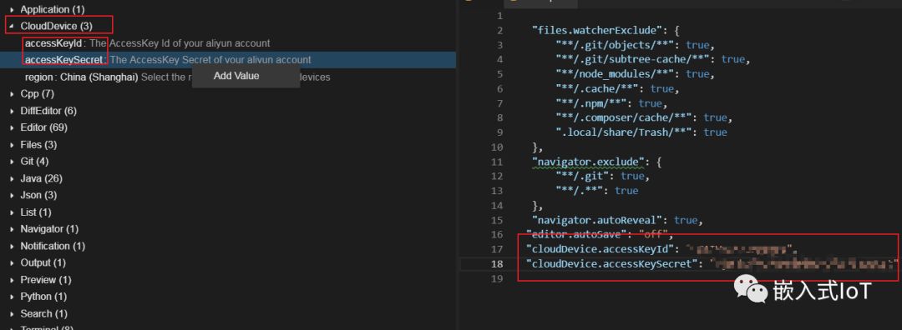The height and width of the screenshot is (330, 902).
Task: Open the Python (1) preference group
Action: pyautogui.click(x=43, y=297)
